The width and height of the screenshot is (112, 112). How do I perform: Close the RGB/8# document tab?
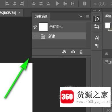click(19, 13)
